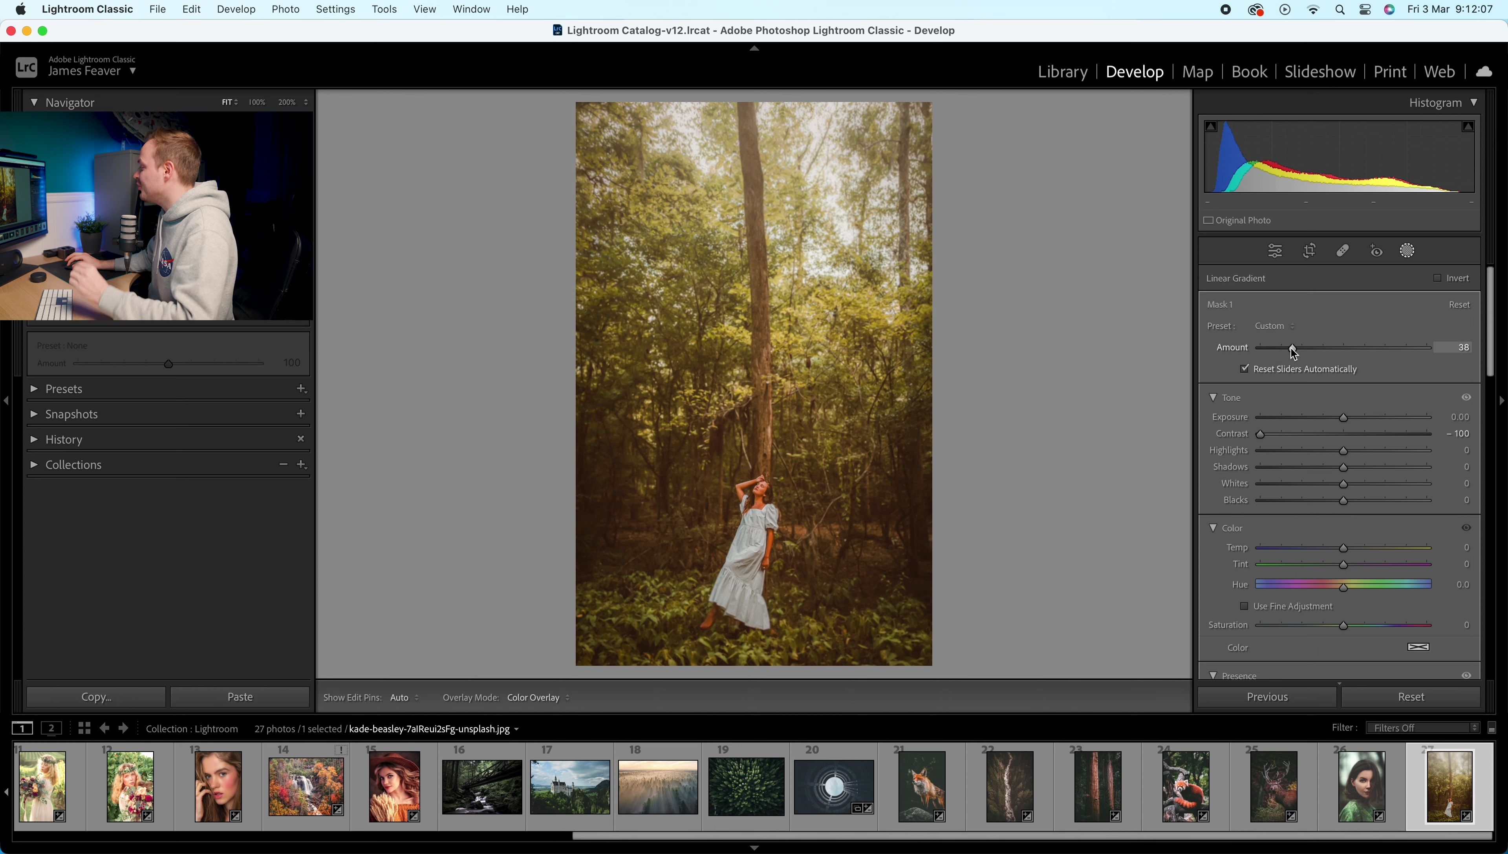Go forward with the right arrow icon
Image resolution: width=1508 pixels, height=854 pixels.
coord(123,728)
